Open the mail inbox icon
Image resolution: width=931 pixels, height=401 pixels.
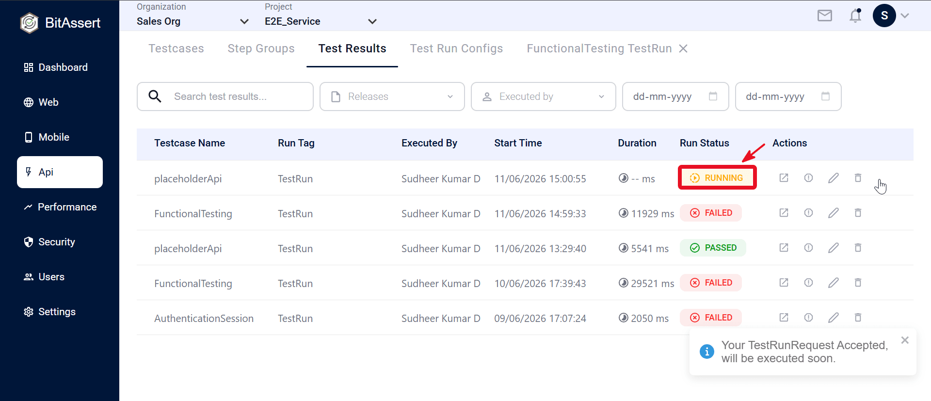pos(824,16)
